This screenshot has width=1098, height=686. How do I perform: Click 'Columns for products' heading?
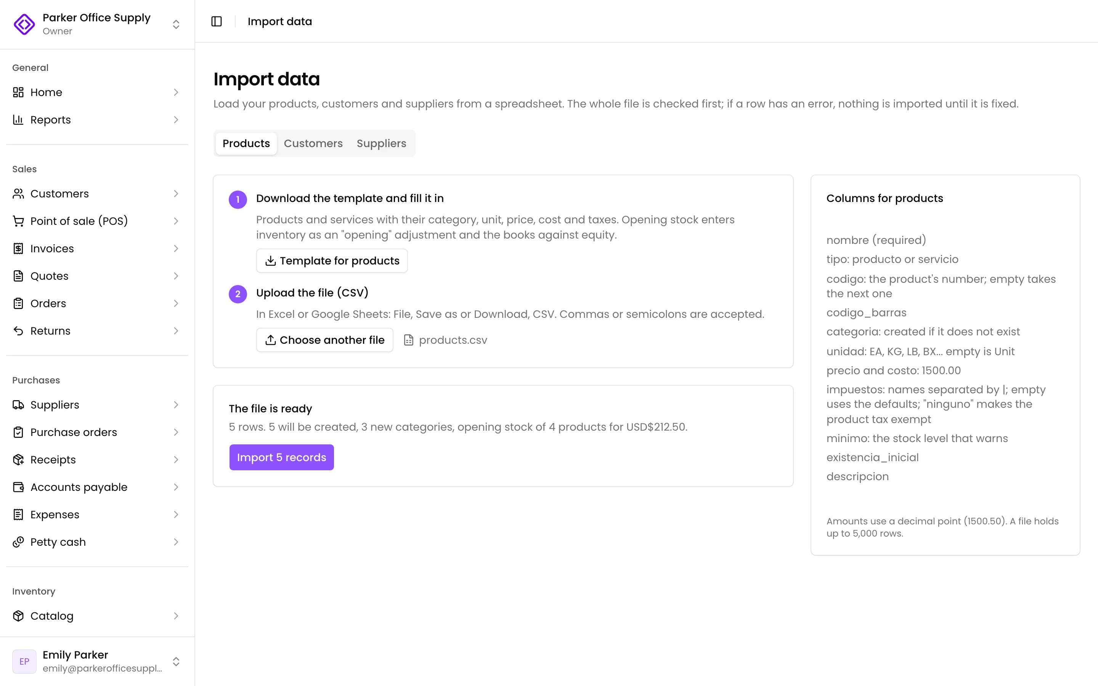(885, 198)
